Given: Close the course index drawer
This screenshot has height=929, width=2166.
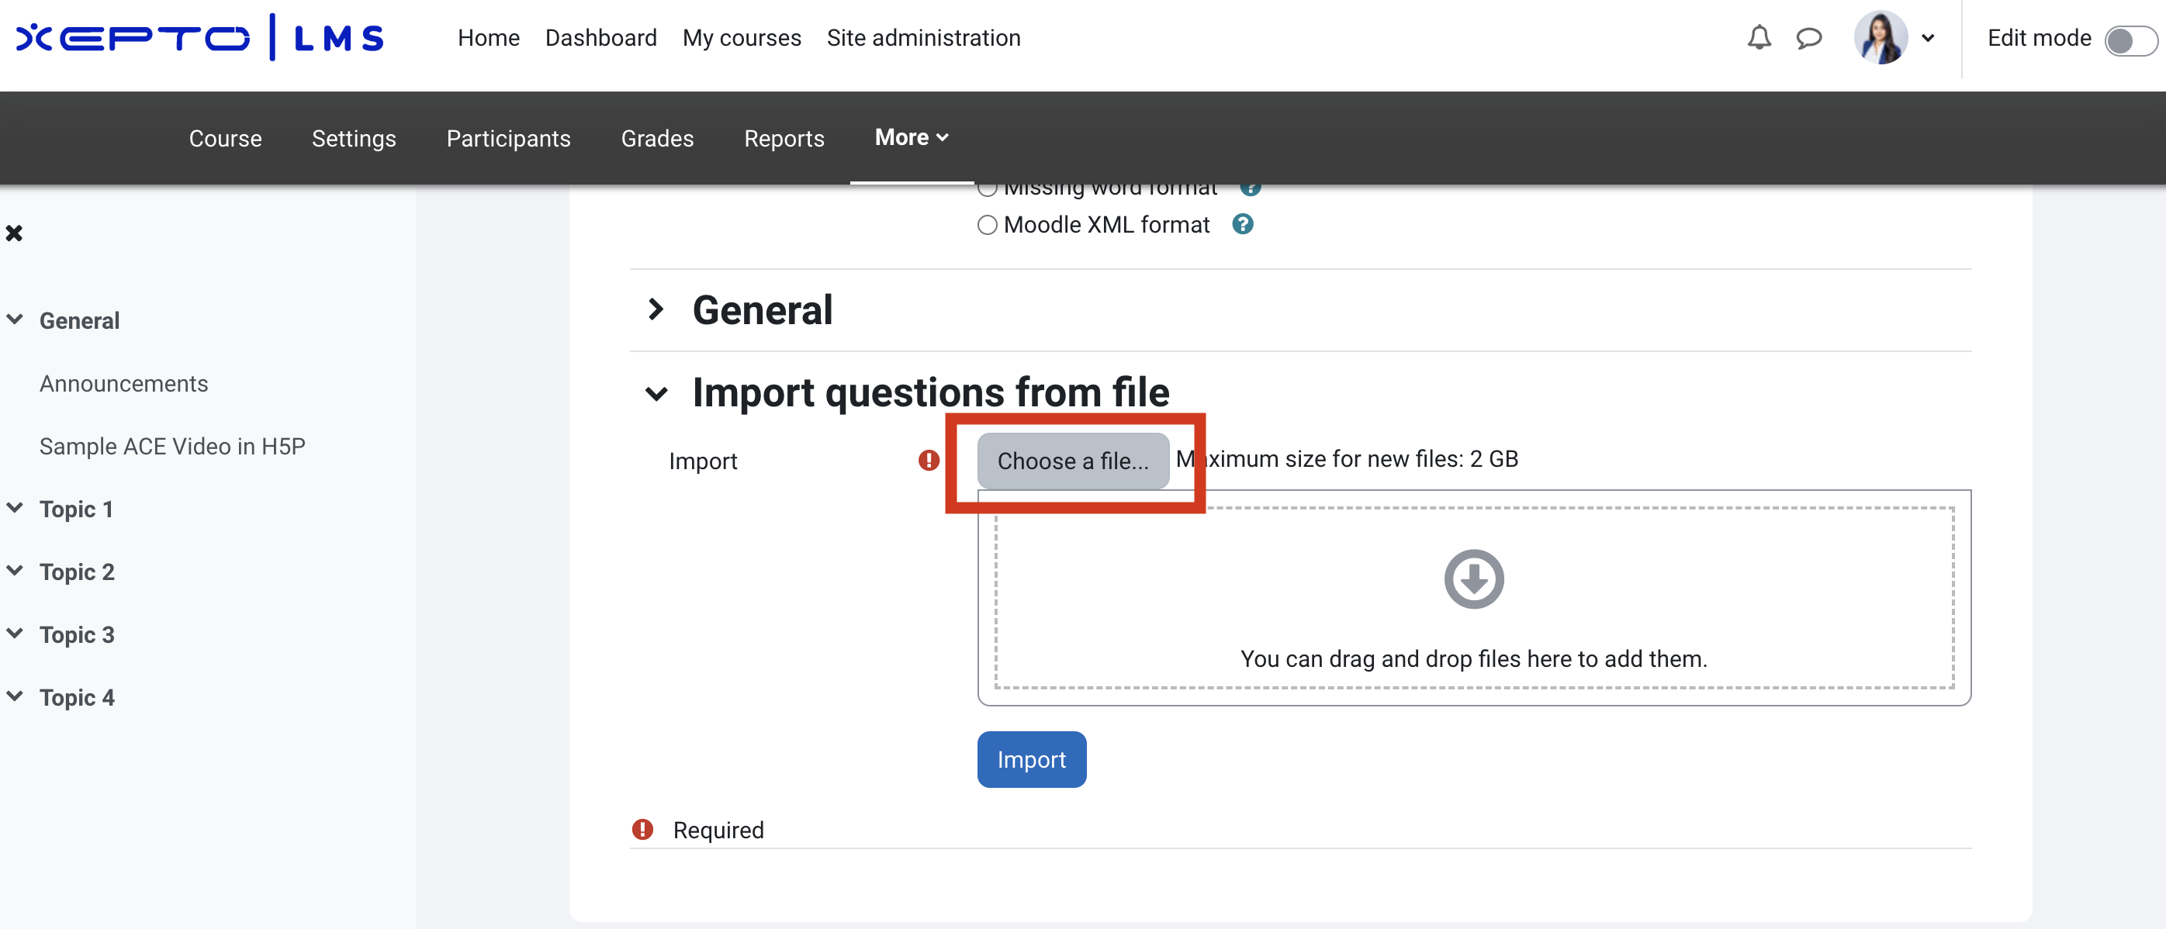Looking at the screenshot, I should click(x=14, y=233).
